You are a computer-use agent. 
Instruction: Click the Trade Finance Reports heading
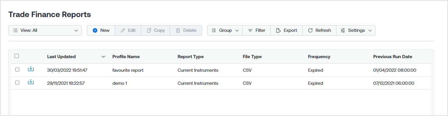[x=50, y=14]
